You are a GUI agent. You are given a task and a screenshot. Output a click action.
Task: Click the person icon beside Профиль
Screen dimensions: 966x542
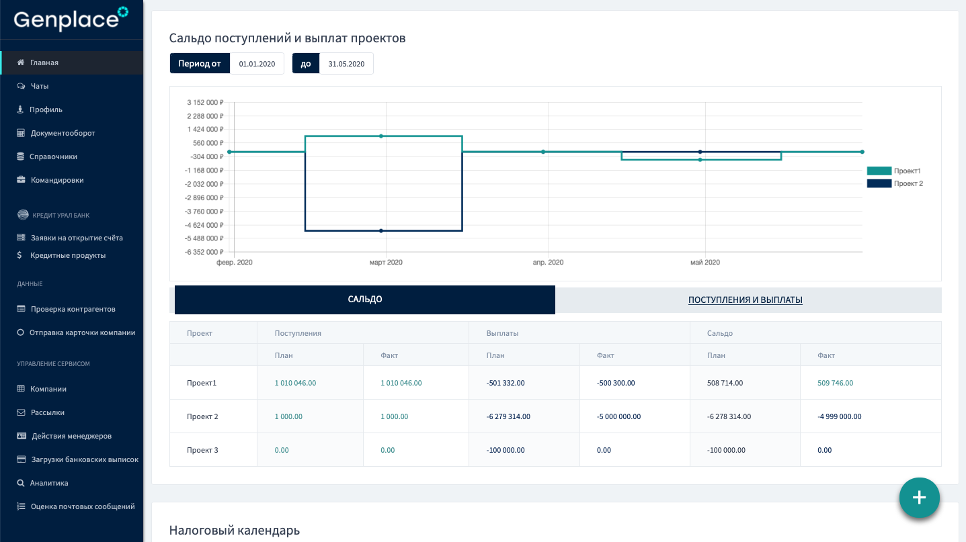[20, 109]
